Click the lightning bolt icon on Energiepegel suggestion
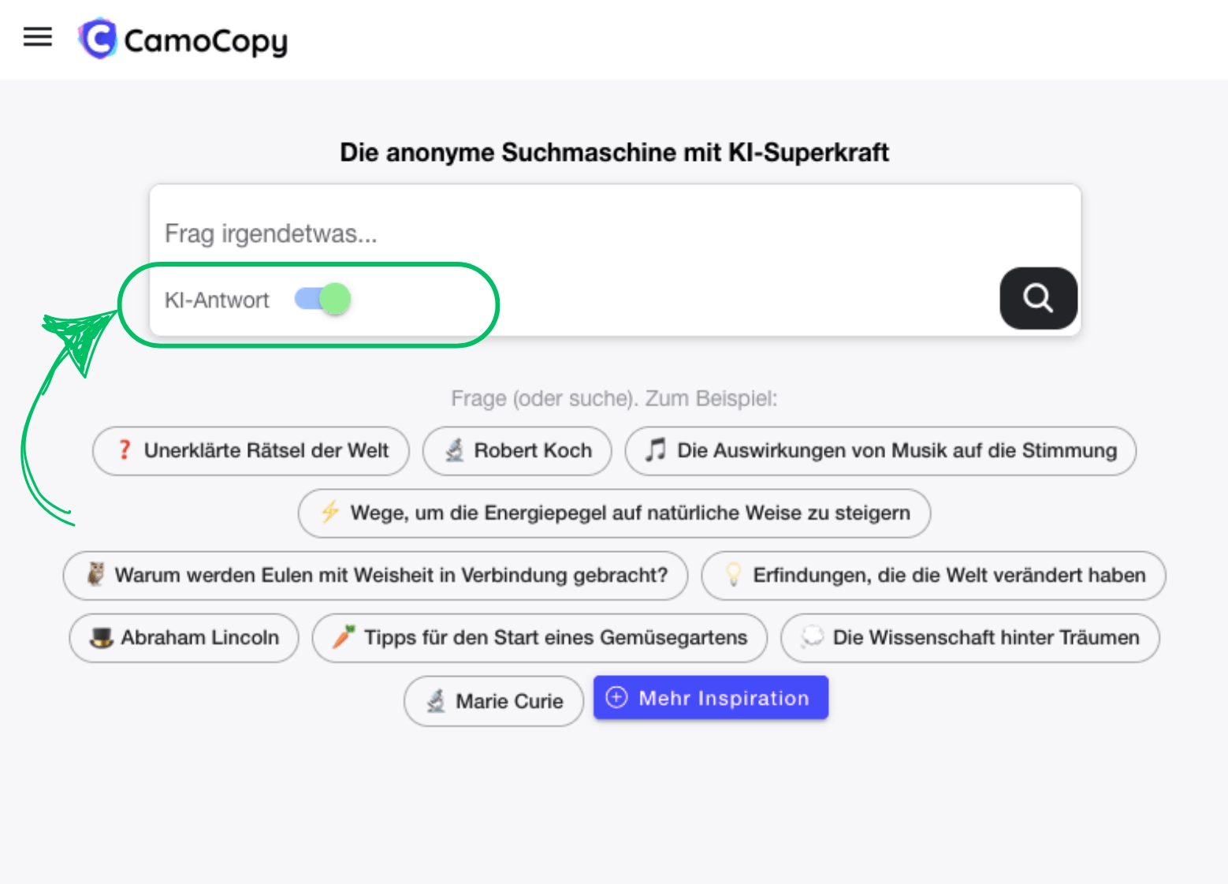The height and width of the screenshot is (884, 1228). pyautogui.click(x=330, y=513)
